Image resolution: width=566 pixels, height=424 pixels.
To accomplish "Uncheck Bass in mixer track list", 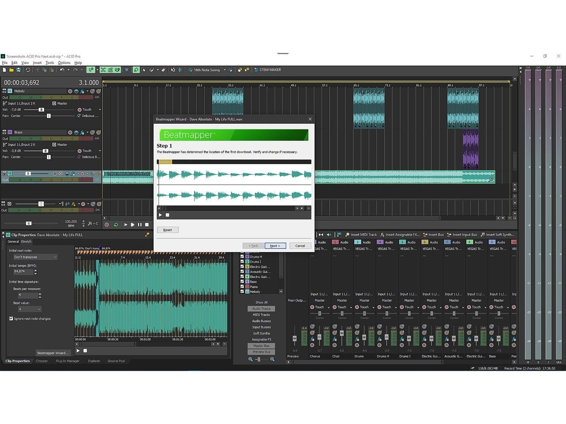I will [242, 281].
